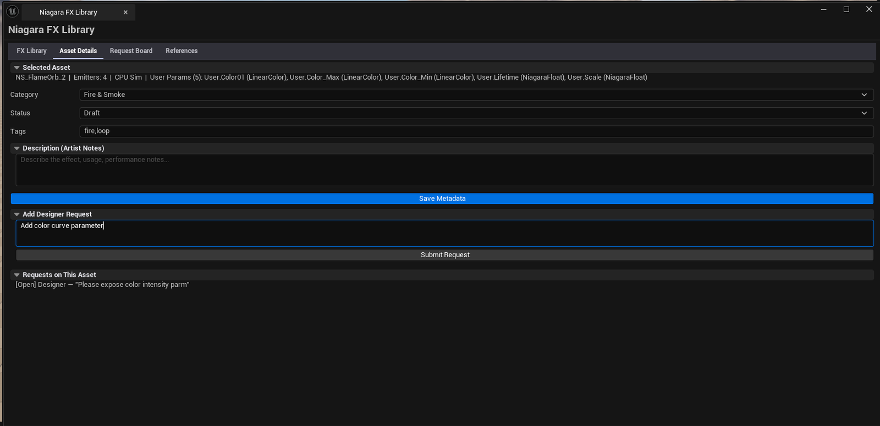The width and height of the screenshot is (880, 426).
Task: Click the Category label
Action: coord(24,95)
